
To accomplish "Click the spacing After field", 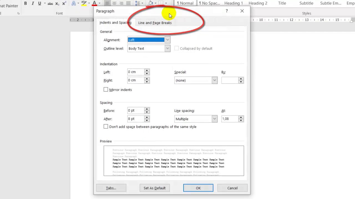I will point(136,119).
